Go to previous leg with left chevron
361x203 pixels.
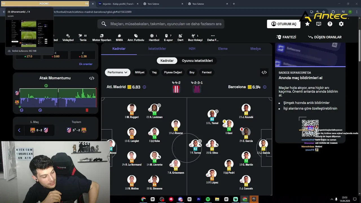[x=19, y=130]
